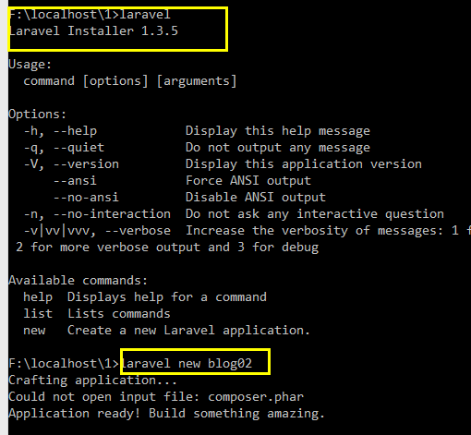Click the 'laravel new blog02' command text
Screen dimensions: 471x435
click(187, 364)
